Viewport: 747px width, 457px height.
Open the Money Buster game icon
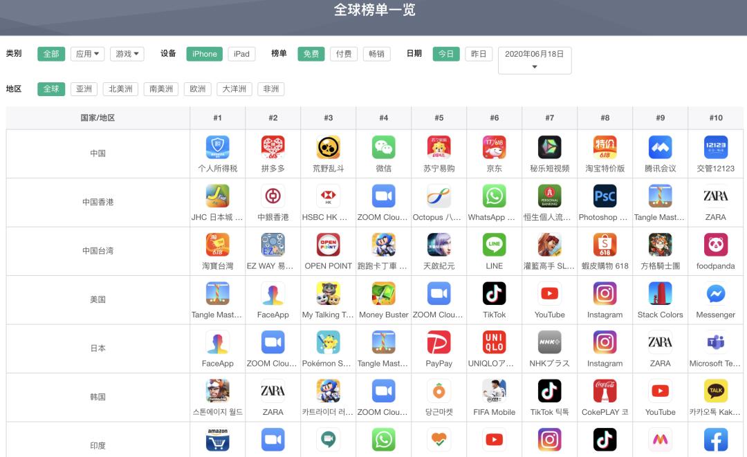point(383,293)
